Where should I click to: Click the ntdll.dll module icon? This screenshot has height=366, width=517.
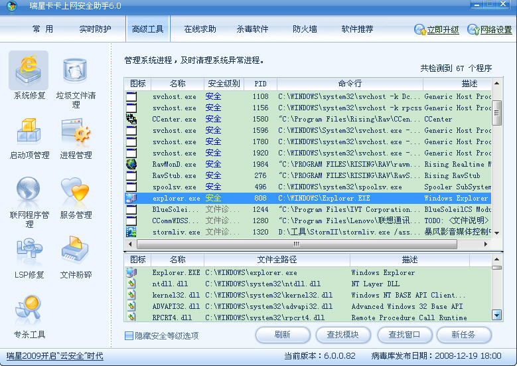coord(131,284)
